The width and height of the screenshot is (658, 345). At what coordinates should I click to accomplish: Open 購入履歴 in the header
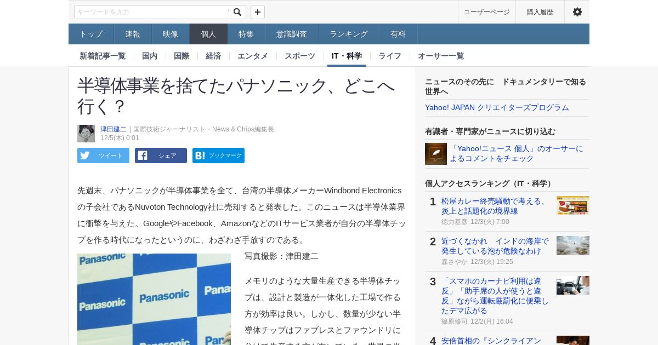(540, 12)
